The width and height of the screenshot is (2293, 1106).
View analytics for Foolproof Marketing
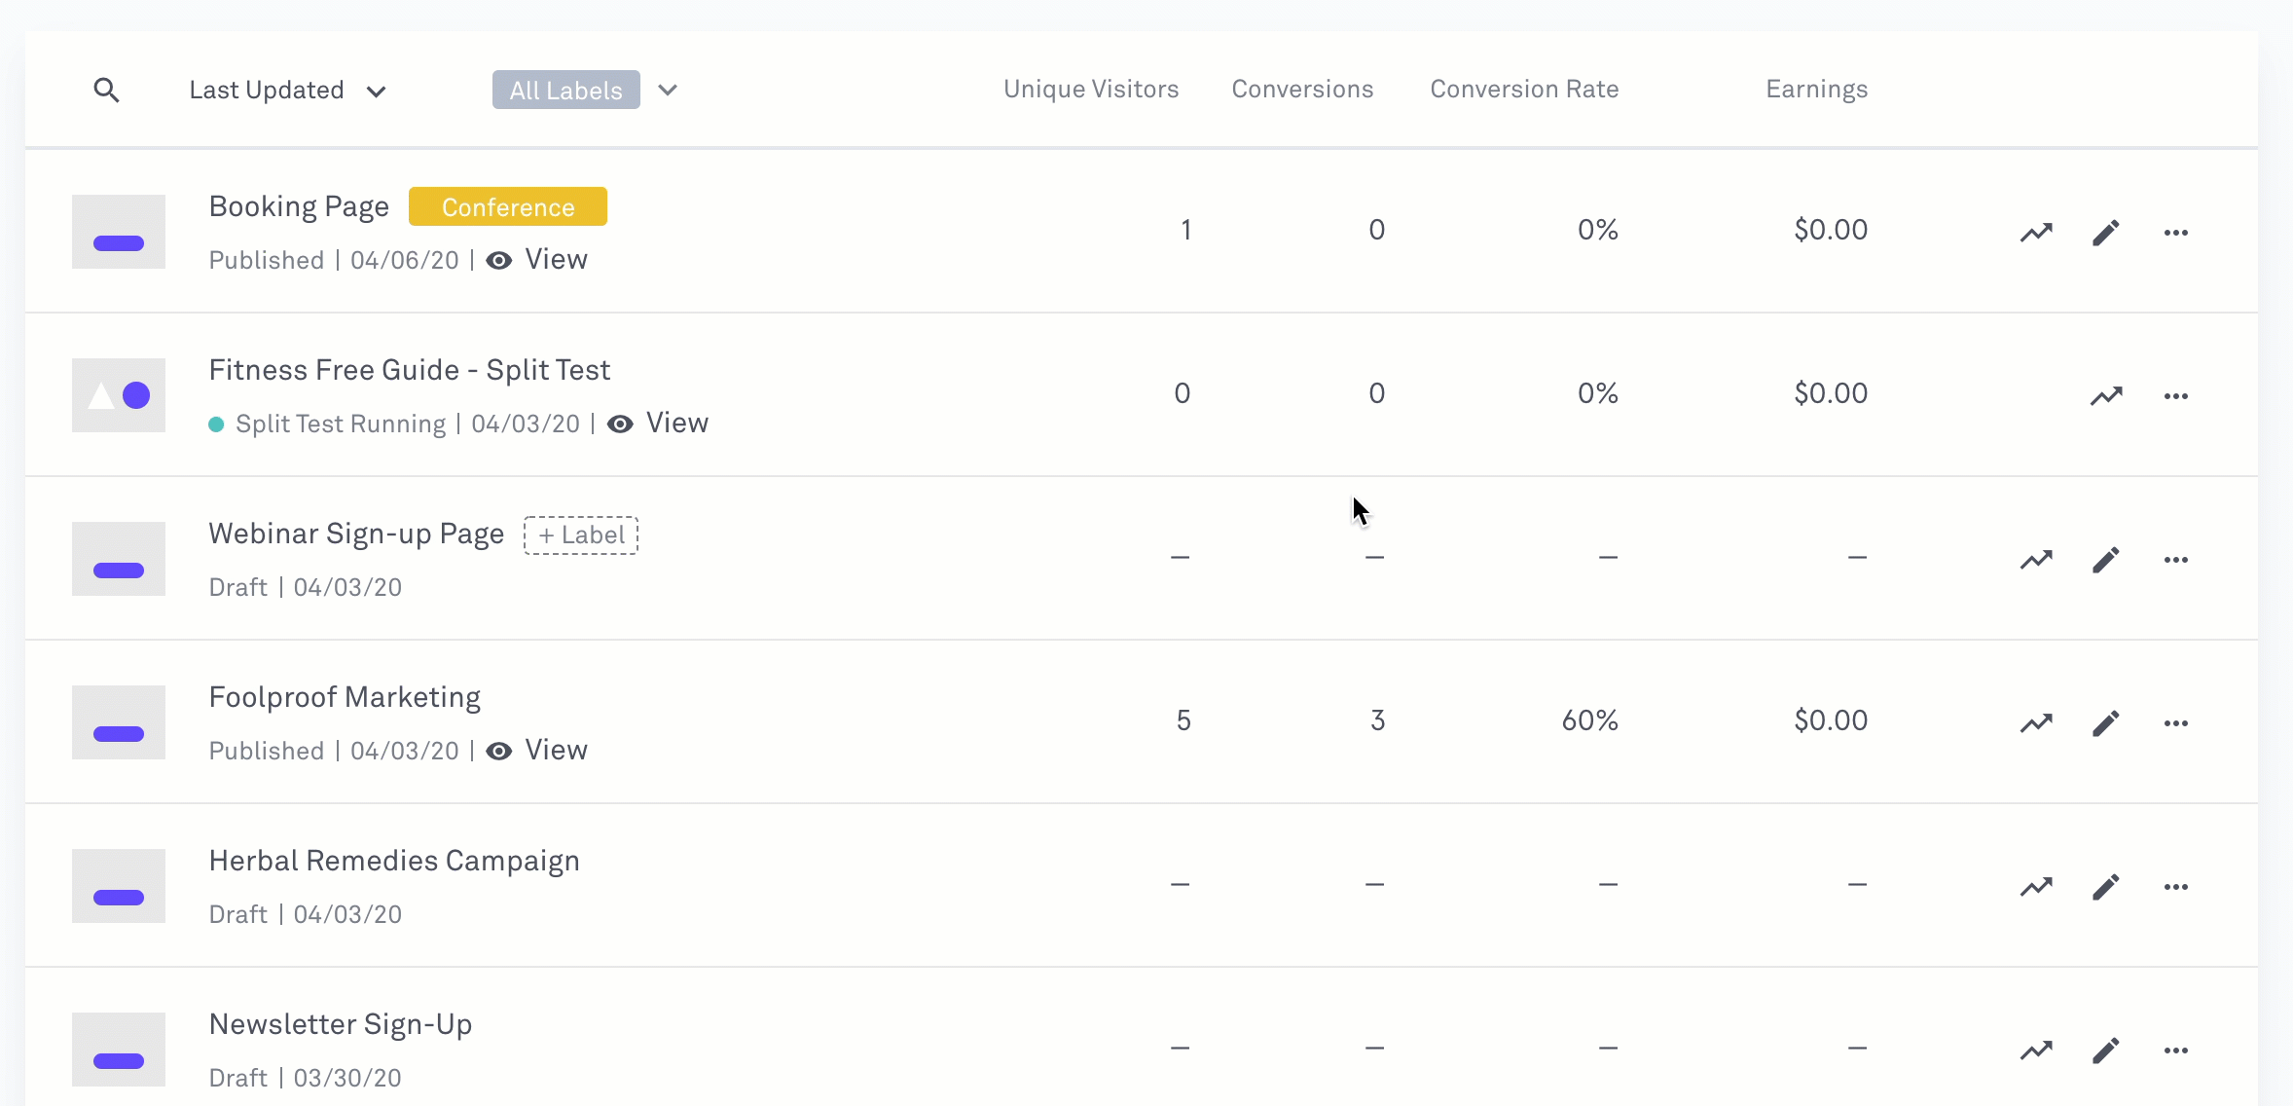click(2036, 723)
